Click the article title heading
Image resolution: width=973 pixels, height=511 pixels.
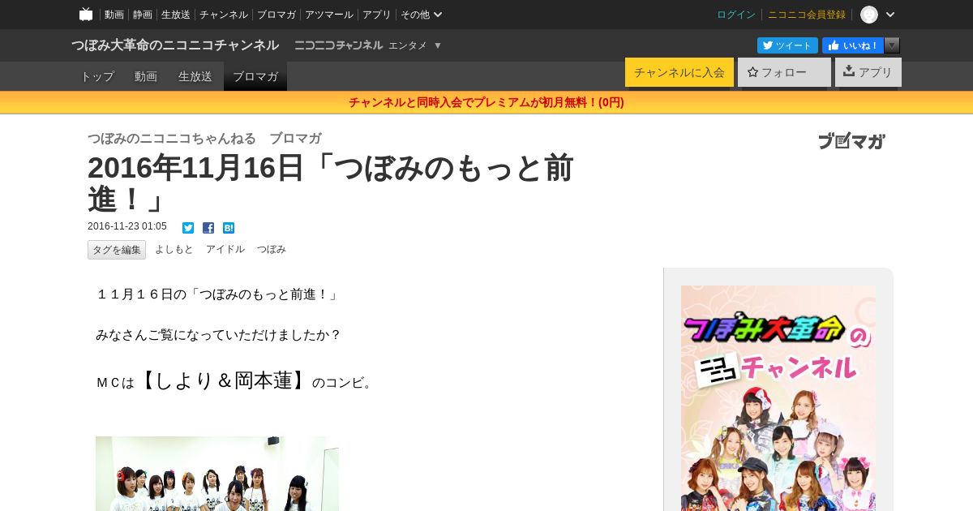coord(331,183)
